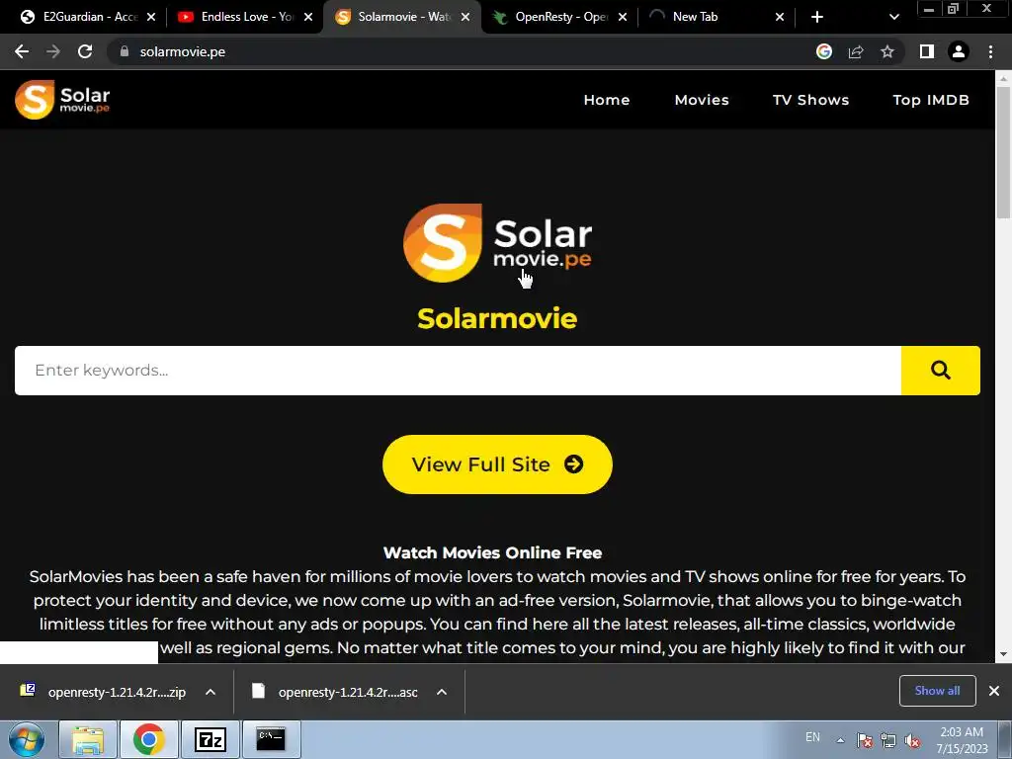Click the Chrome taskbar icon
This screenshot has width=1012, height=759.
pos(149,739)
